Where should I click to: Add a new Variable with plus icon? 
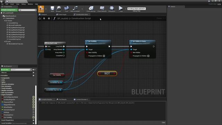click(33, 76)
